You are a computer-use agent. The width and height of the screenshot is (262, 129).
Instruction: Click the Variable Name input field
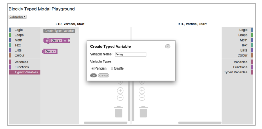(131, 54)
